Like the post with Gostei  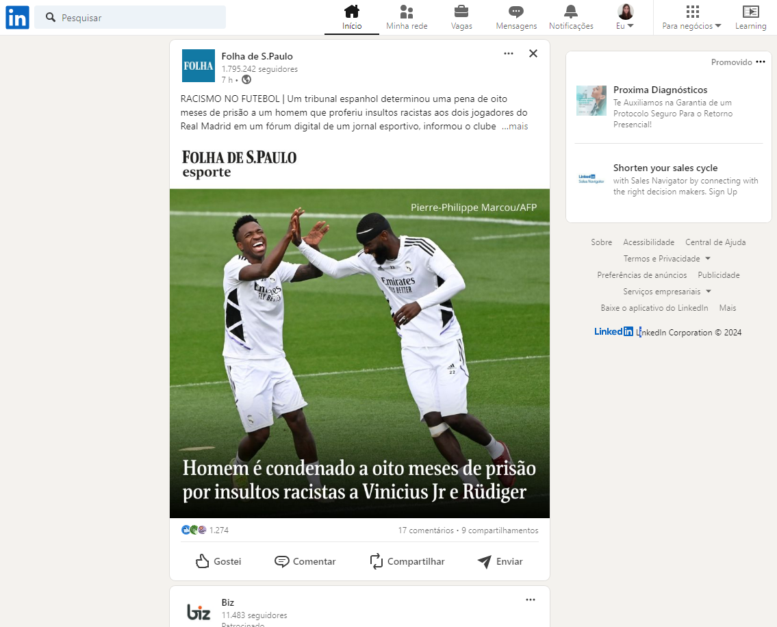218,561
